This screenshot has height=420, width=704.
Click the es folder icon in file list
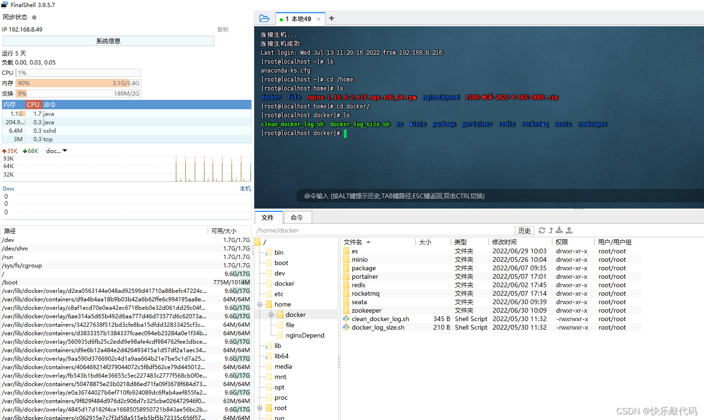347,251
